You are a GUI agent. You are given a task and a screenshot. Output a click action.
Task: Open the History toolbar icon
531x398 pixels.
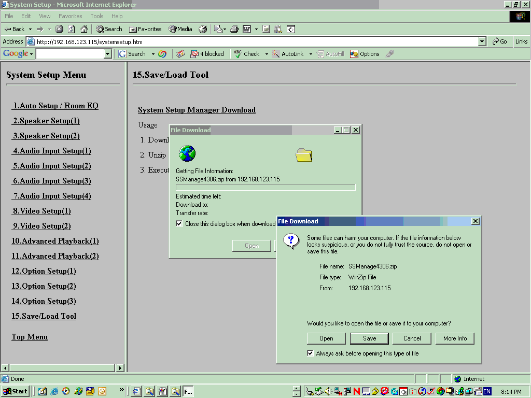203,29
